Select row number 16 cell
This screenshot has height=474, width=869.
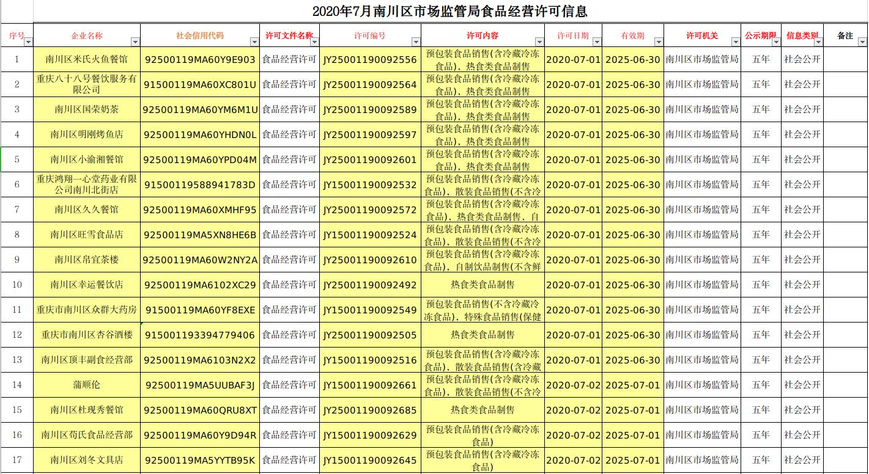click(x=17, y=435)
